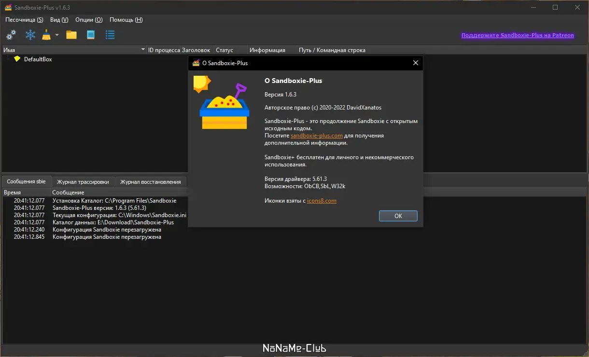Open the global settings gears icon

11,35
